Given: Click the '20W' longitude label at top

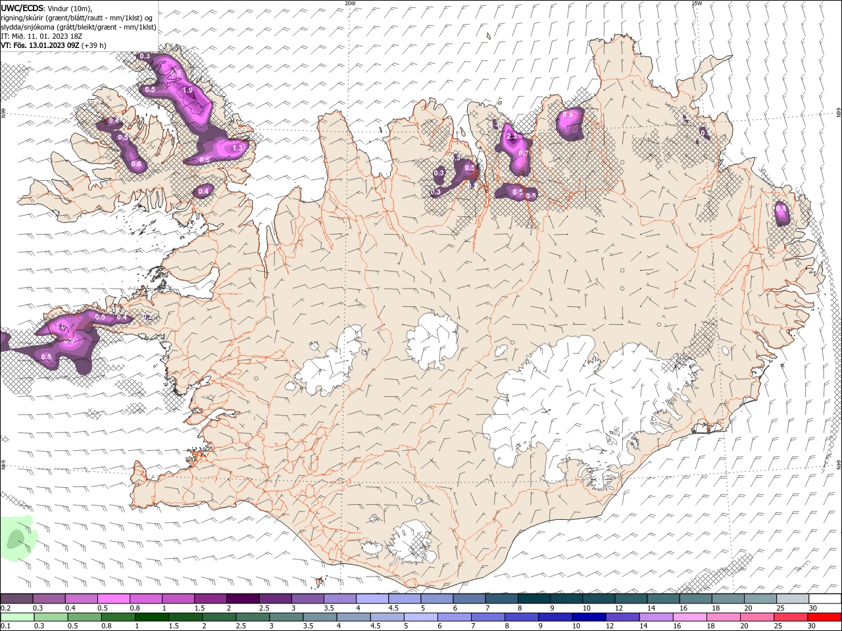Looking at the screenshot, I should click(x=350, y=3).
